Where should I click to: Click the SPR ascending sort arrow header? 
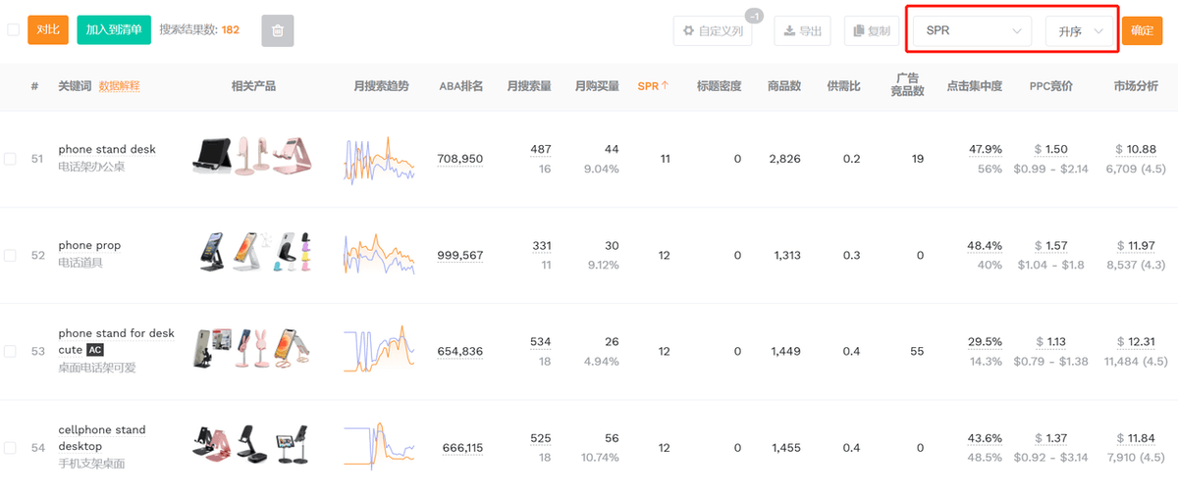click(653, 86)
